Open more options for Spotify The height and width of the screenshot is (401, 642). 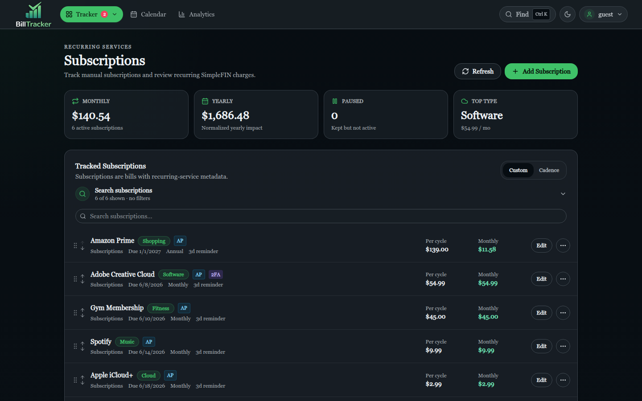click(563, 346)
